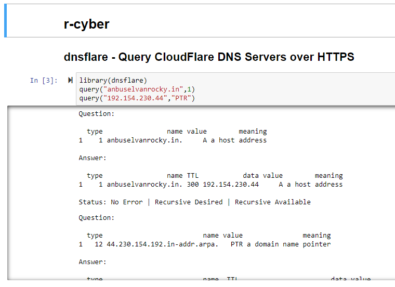Click the r-cyber heading cell

tap(86, 24)
